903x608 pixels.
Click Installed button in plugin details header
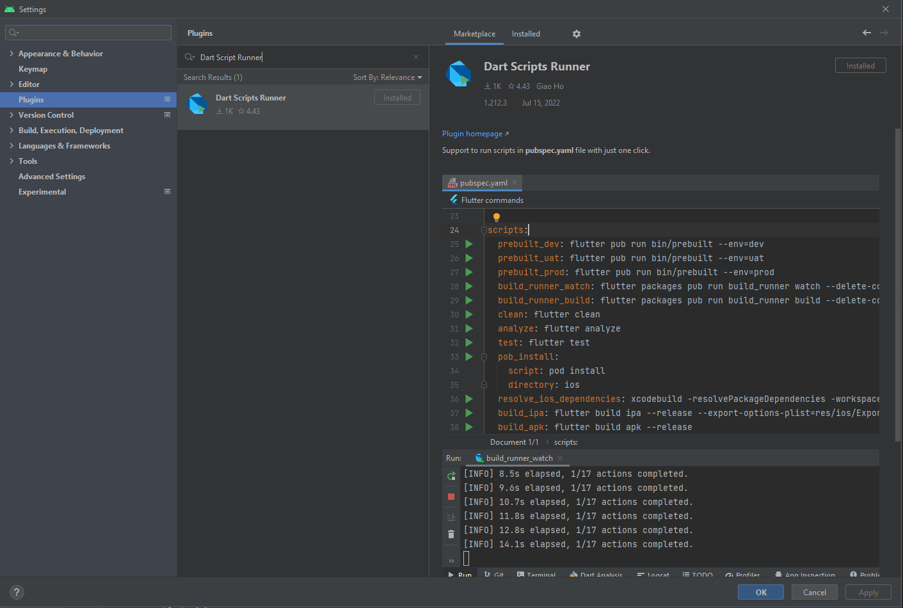click(861, 65)
